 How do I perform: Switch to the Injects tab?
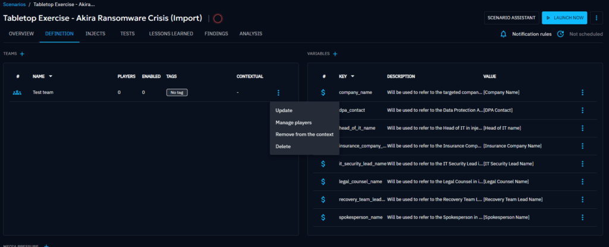click(x=95, y=34)
